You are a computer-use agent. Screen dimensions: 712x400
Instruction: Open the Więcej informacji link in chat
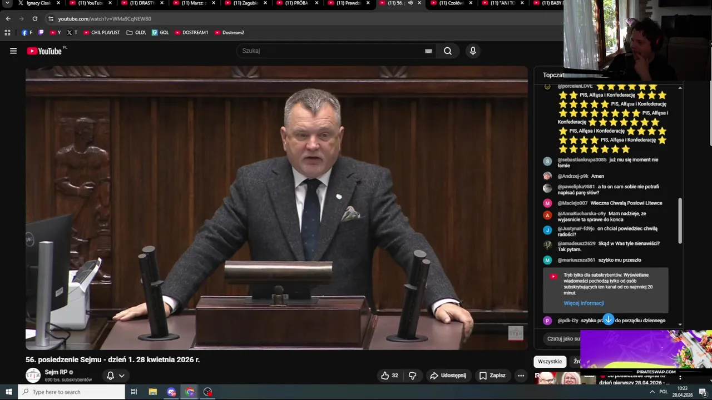click(584, 303)
